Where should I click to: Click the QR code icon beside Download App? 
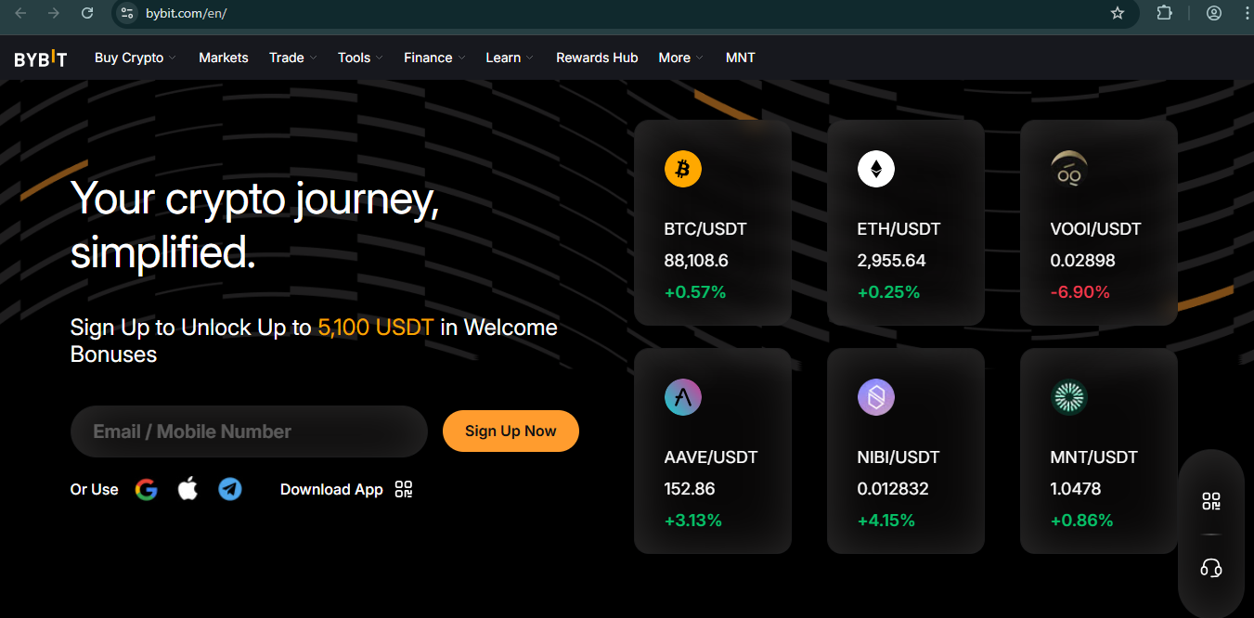tap(403, 489)
